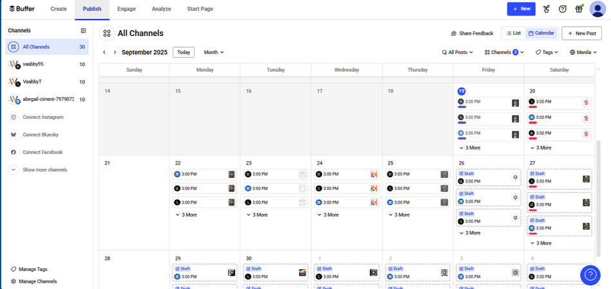Open first 3:00 PM post on Saturday 20

point(559,103)
